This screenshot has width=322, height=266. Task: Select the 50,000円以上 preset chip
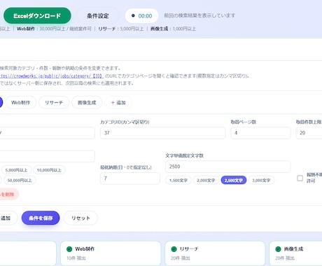pyautogui.click(x=20, y=180)
